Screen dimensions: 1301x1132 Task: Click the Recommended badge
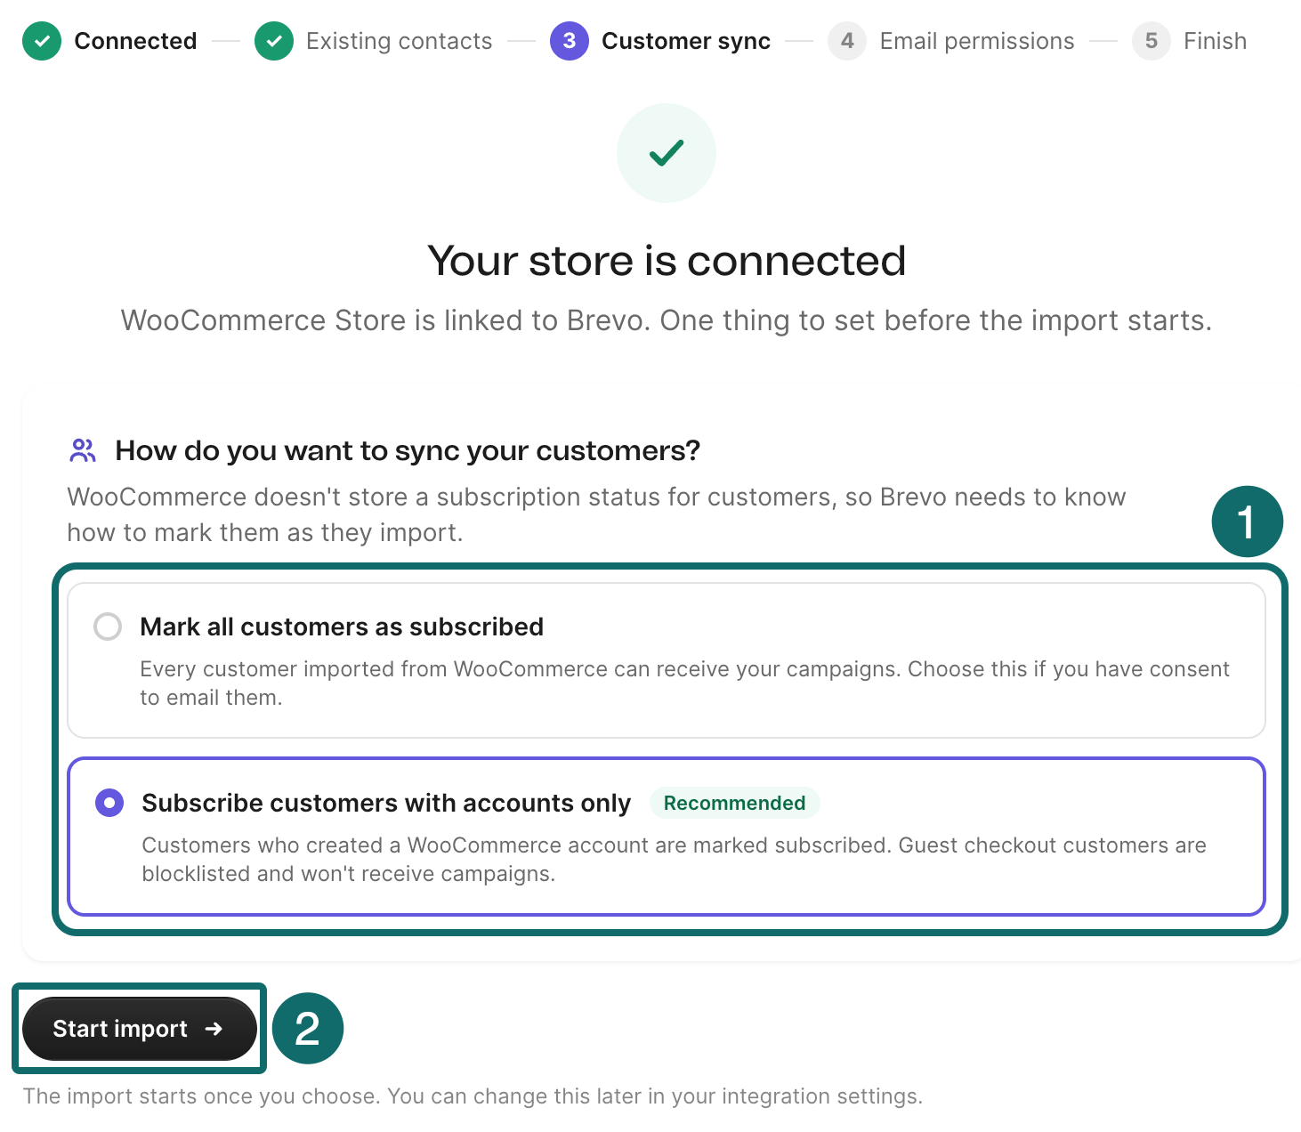pyautogui.click(x=734, y=803)
